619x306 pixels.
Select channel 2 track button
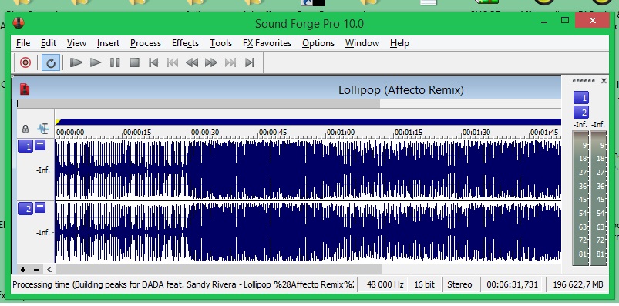click(x=25, y=208)
